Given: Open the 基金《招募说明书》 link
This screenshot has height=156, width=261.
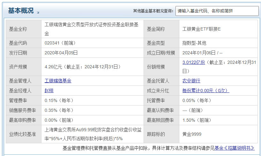Looking at the screenshot, I should click(235, 148).
